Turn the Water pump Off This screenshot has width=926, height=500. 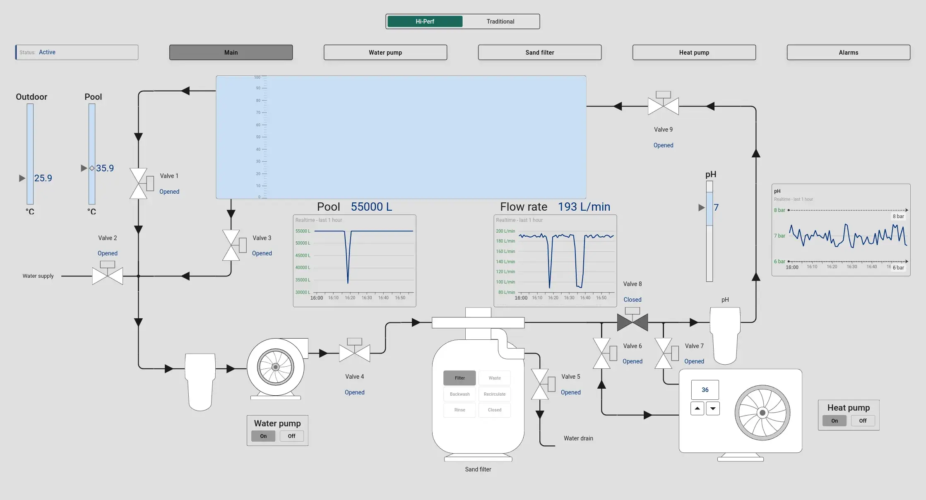click(x=291, y=436)
